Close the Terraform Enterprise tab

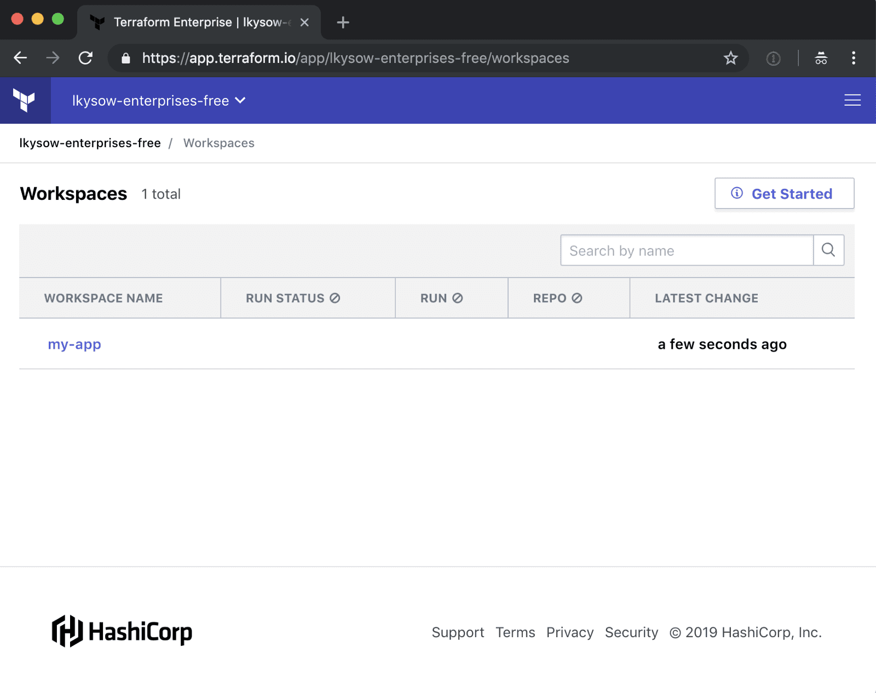pyautogui.click(x=304, y=22)
